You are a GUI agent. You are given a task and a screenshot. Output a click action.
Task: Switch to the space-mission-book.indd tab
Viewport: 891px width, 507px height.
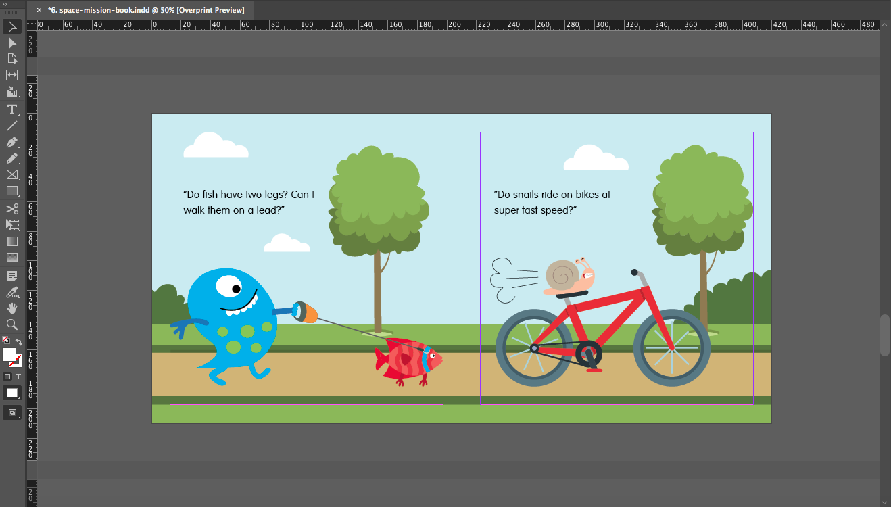pyautogui.click(x=145, y=10)
